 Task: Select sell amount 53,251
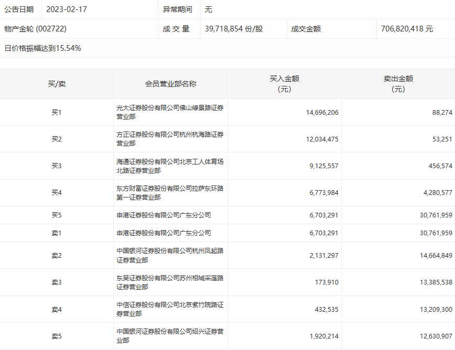pos(442,139)
